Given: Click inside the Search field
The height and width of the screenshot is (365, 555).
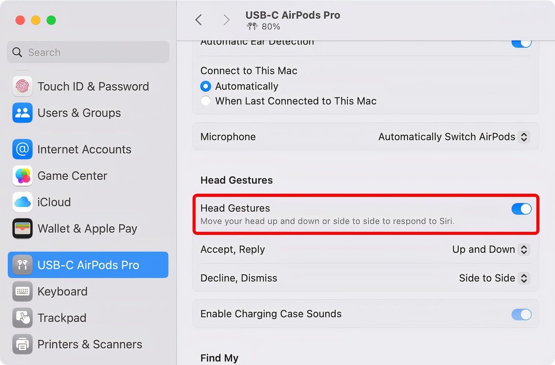Looking at the screenshot, I should [87, 52].
